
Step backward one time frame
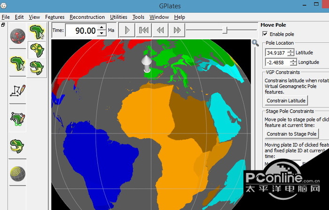coord(160,30)
